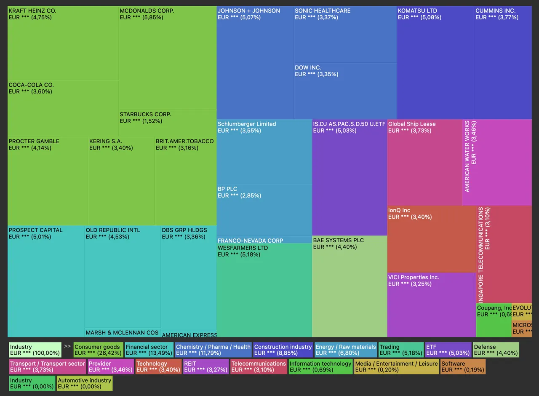
Task: Select the Financial sector legend swatch
Action: tap(149, 350)
